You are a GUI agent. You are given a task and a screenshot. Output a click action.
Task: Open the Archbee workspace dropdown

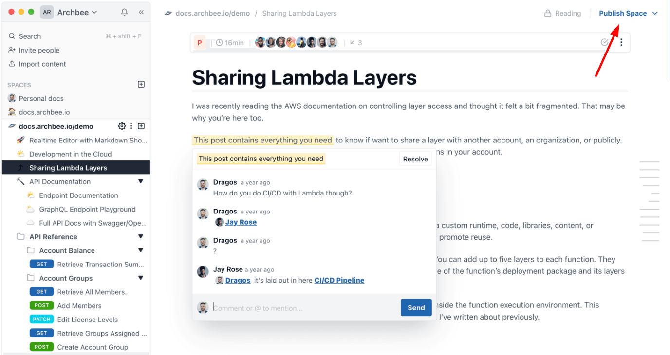coord(77,12)
